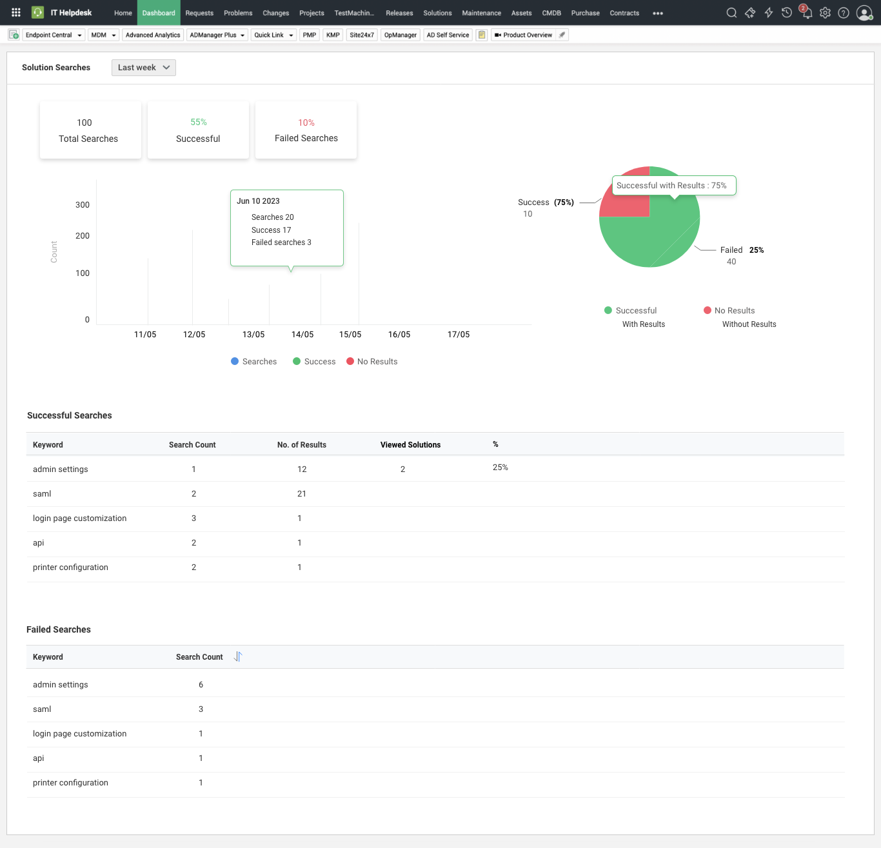Toggle the Searches legend series

(253, 362)
